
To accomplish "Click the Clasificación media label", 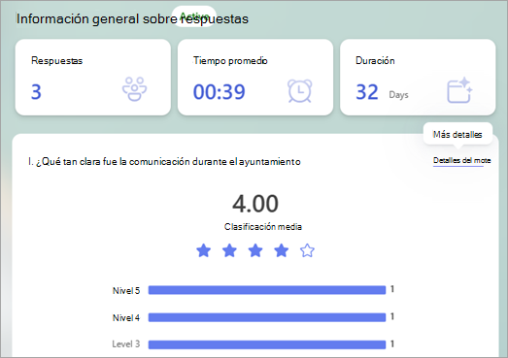I will tap(263, 227).
